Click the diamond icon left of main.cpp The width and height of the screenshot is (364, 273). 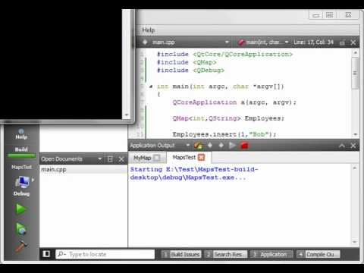(x=145, y=42)
